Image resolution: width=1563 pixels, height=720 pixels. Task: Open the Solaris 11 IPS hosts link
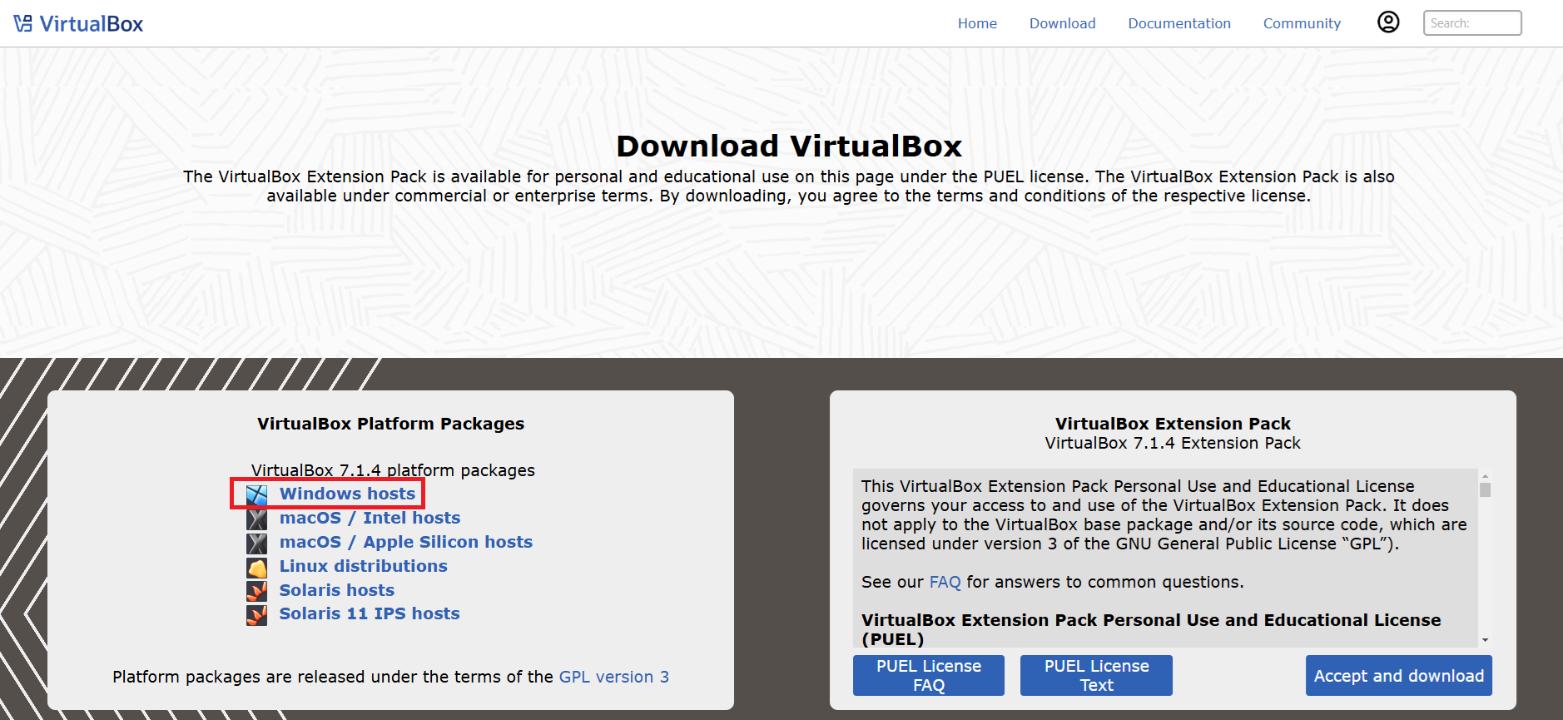pyautogui.click(x=370, y=613)
